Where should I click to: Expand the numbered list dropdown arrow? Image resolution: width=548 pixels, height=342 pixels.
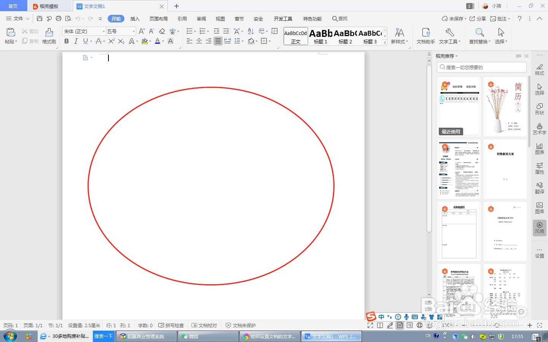coord(208,32)
